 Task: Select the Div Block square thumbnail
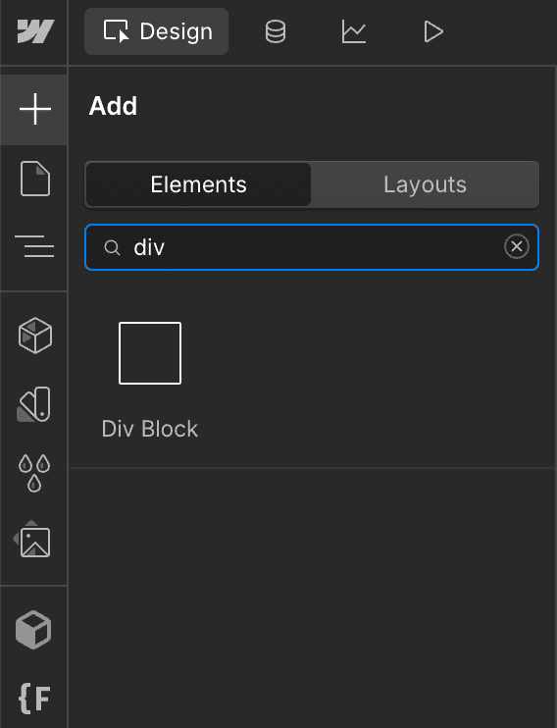(x=150, y=353)
